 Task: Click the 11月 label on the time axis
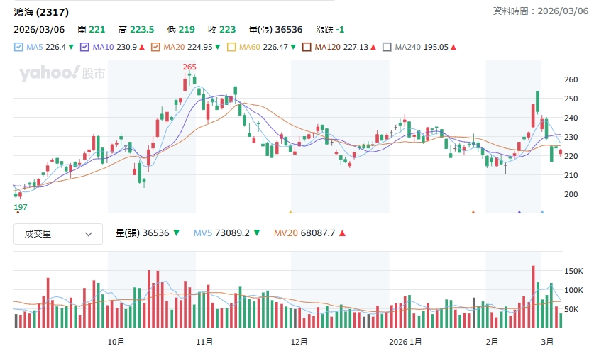(x=204, y=341)
